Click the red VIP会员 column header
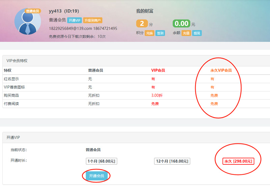Screen dimensions: 270x186 click(158, 71)
